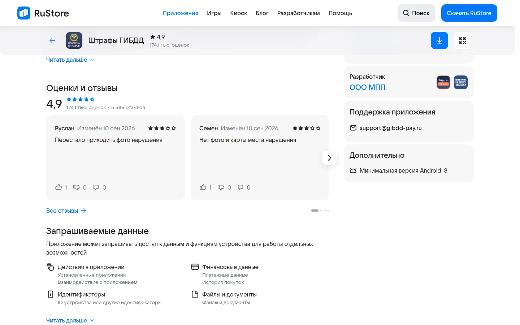
Task: Show next reviews with the right chevron
Action: (x=329, y=158)
